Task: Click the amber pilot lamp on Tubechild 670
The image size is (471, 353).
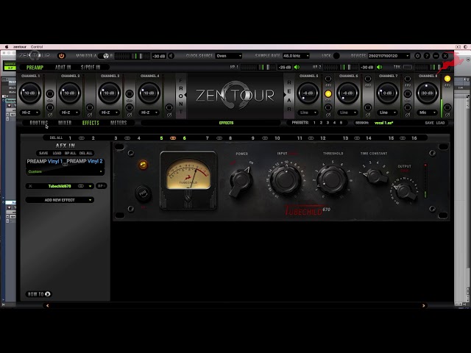Action: pyautogui.click(x=143, y=165)
